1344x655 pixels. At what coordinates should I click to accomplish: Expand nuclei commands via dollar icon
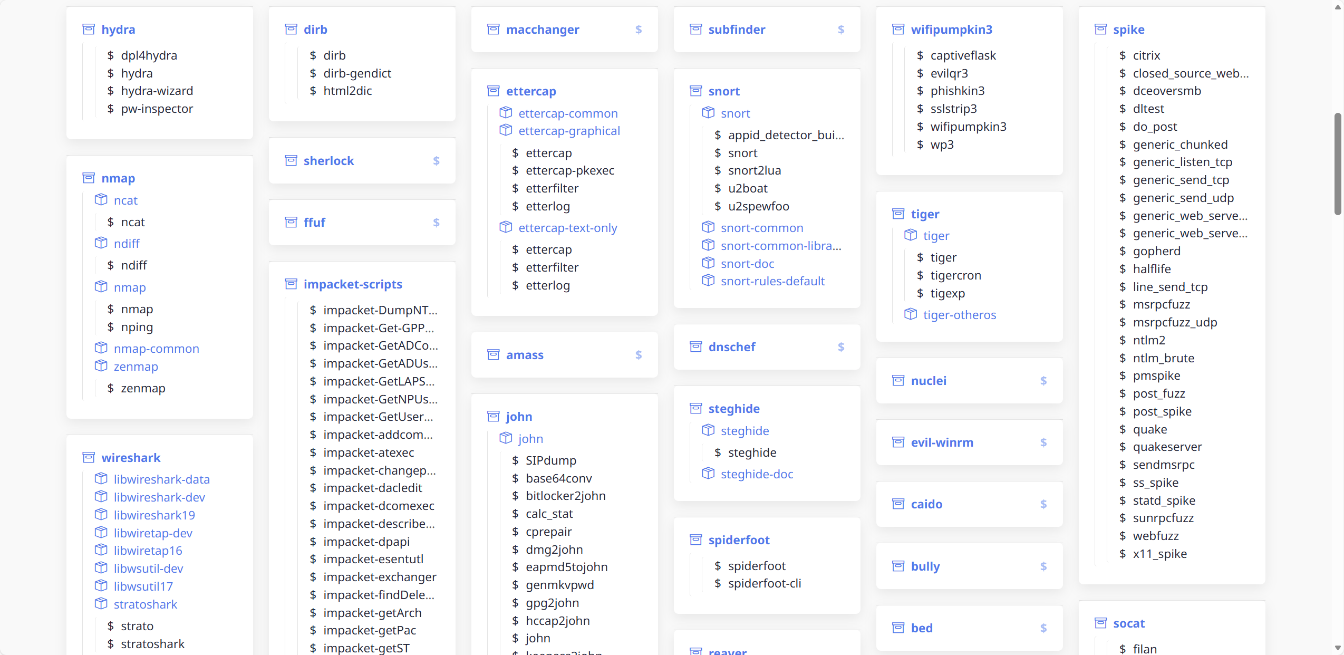(1043, 381)
